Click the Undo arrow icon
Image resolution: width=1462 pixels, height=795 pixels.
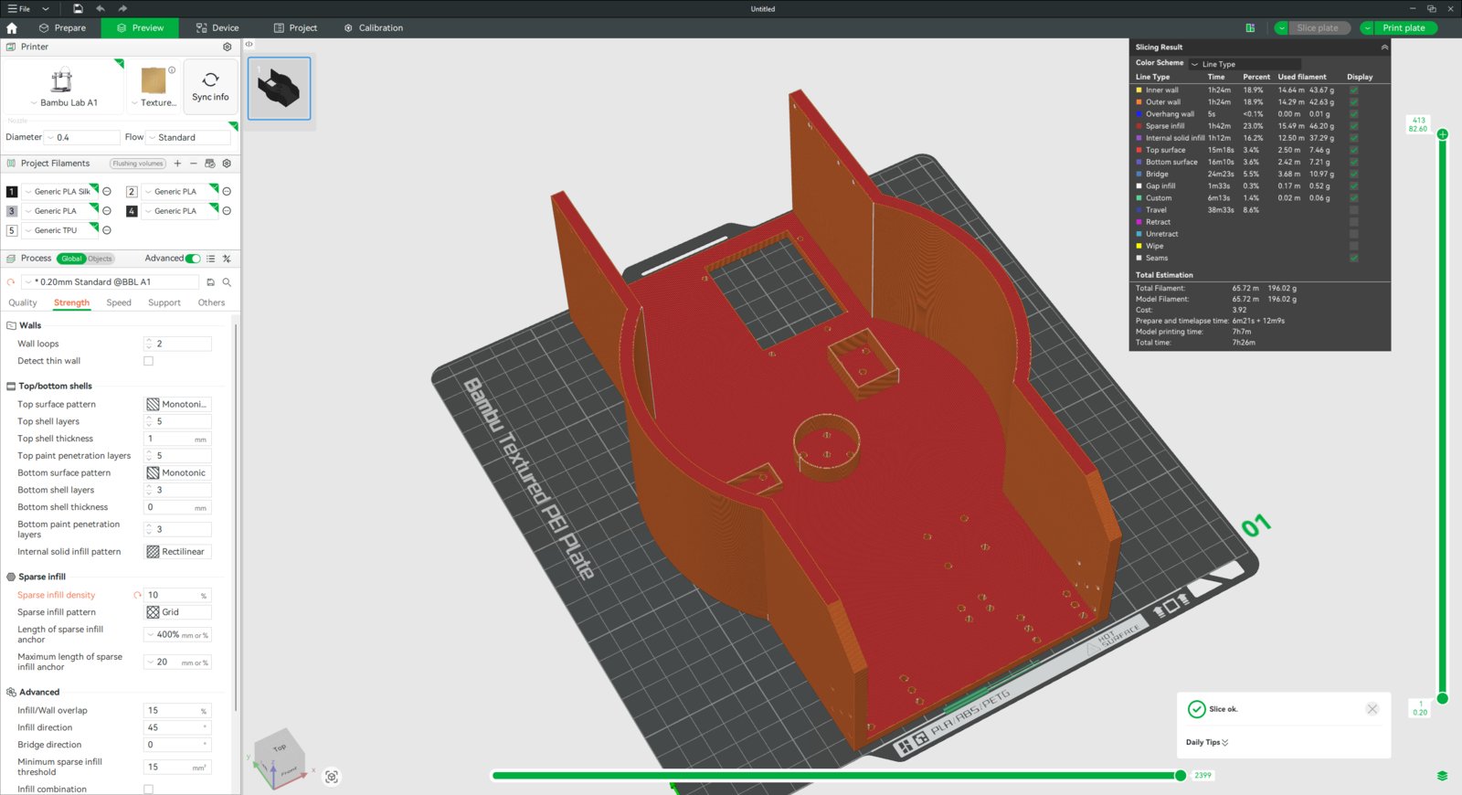101,8
